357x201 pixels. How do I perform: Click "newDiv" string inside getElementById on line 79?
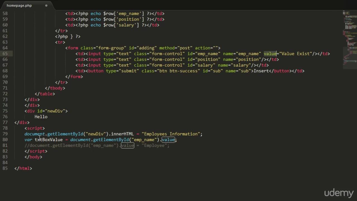pos(96,134)
